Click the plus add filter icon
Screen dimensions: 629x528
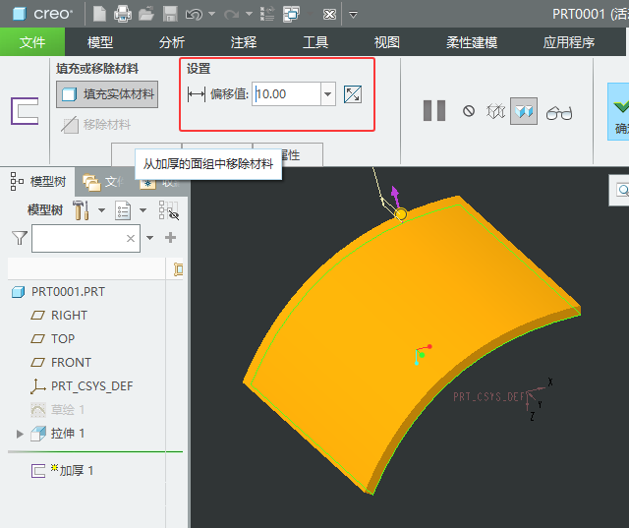pos(170,238)
